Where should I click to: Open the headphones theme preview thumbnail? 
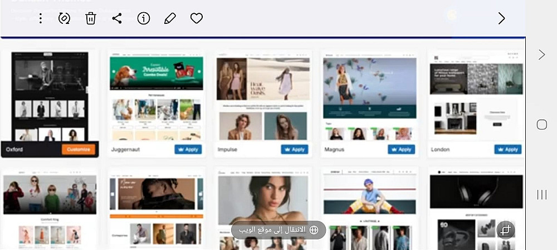click(x=476, y=209)
